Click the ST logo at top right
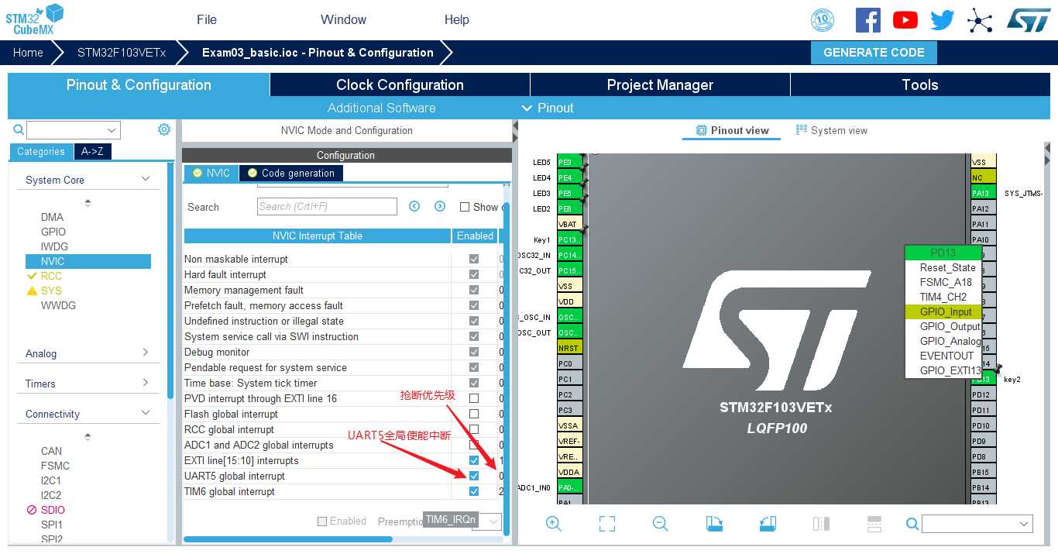1058x554 pixels. click(x=1029, y=20)
